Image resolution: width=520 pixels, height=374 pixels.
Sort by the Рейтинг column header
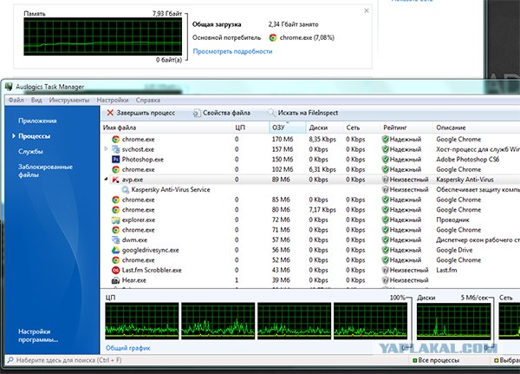click(x=406, y=128)
